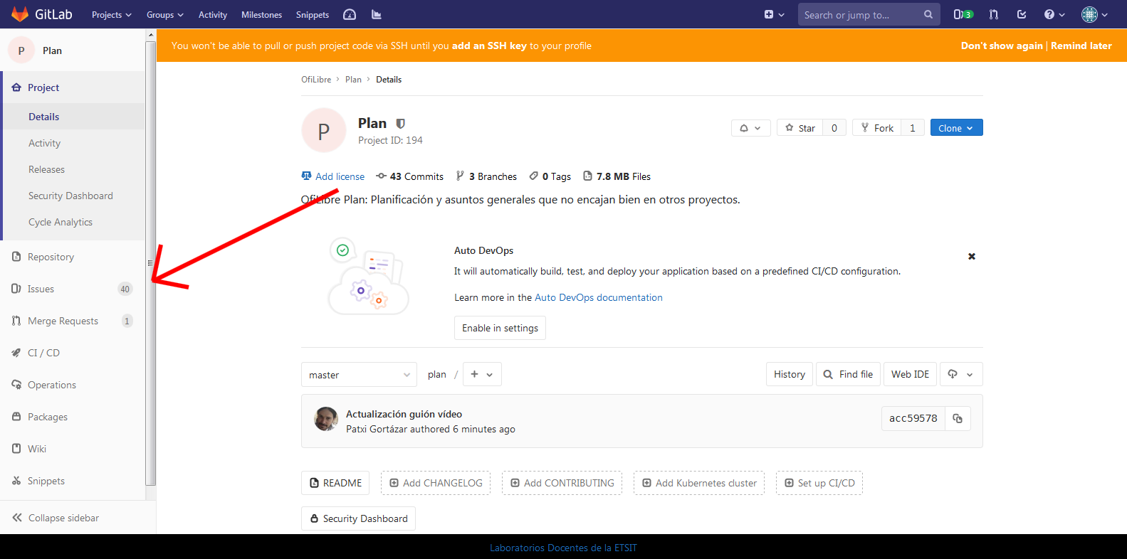Open Auto DevOps documentation link

[598, 297]
